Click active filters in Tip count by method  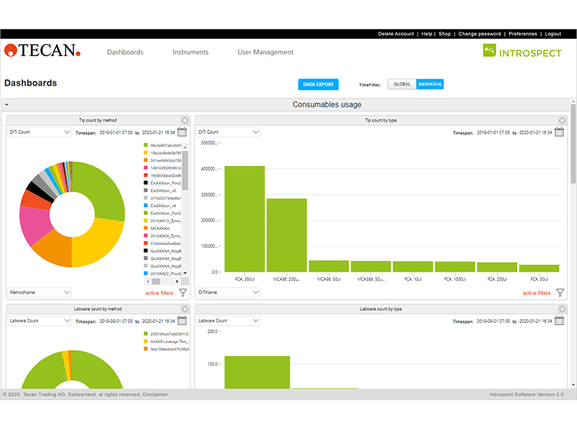click(x=159, y=293)
